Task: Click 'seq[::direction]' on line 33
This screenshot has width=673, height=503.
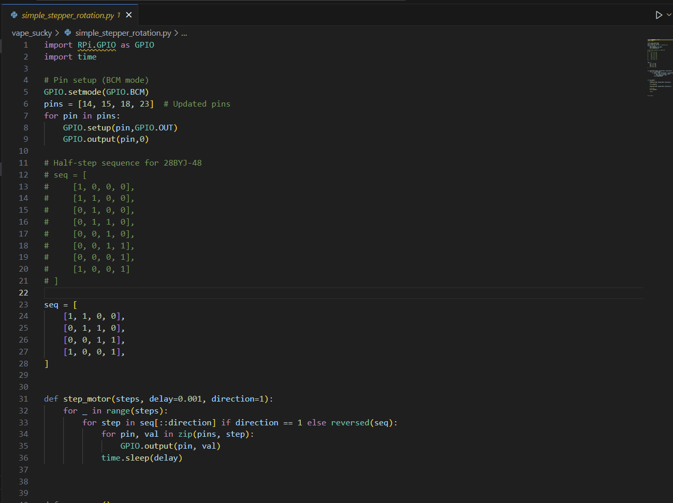Action: coord(178,423)
